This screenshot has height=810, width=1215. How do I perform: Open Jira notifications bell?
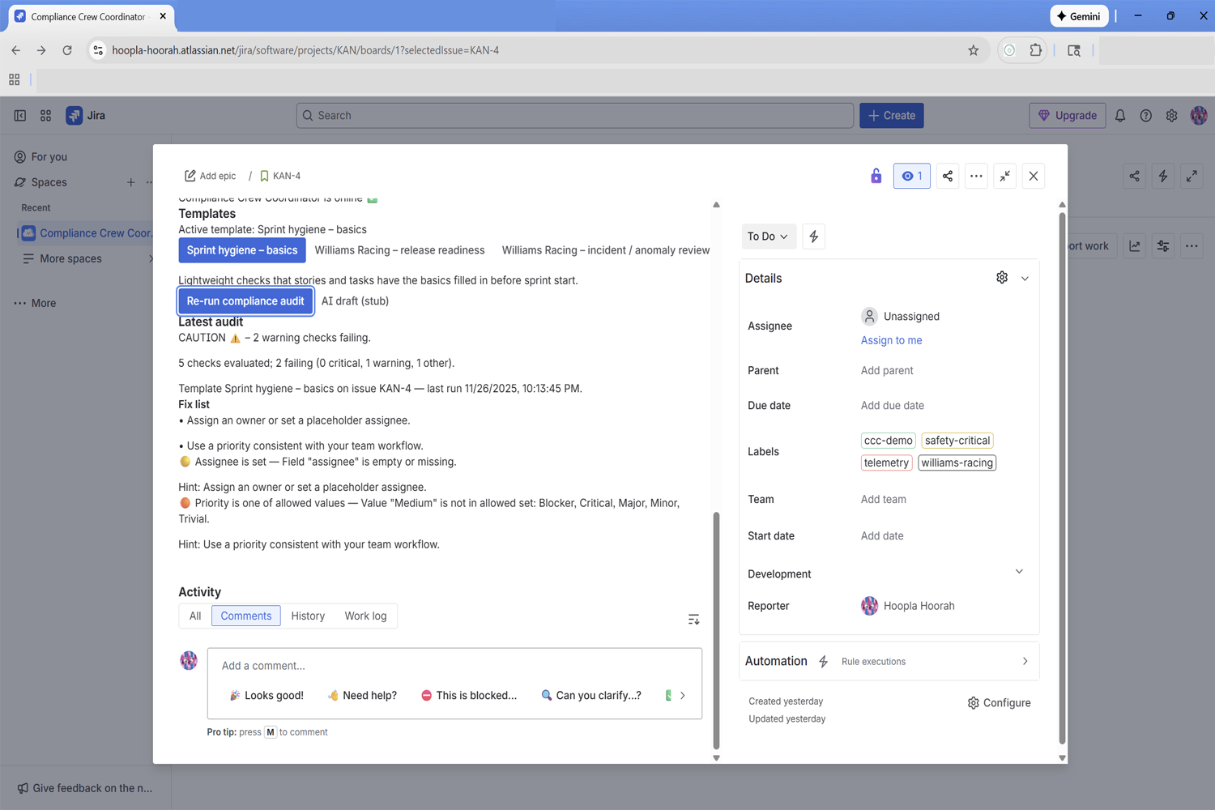click(1120, 115)
